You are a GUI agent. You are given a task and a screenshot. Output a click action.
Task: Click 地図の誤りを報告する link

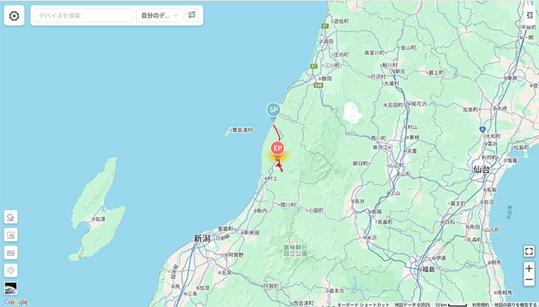pyautogui.click(x=515, y=305)
